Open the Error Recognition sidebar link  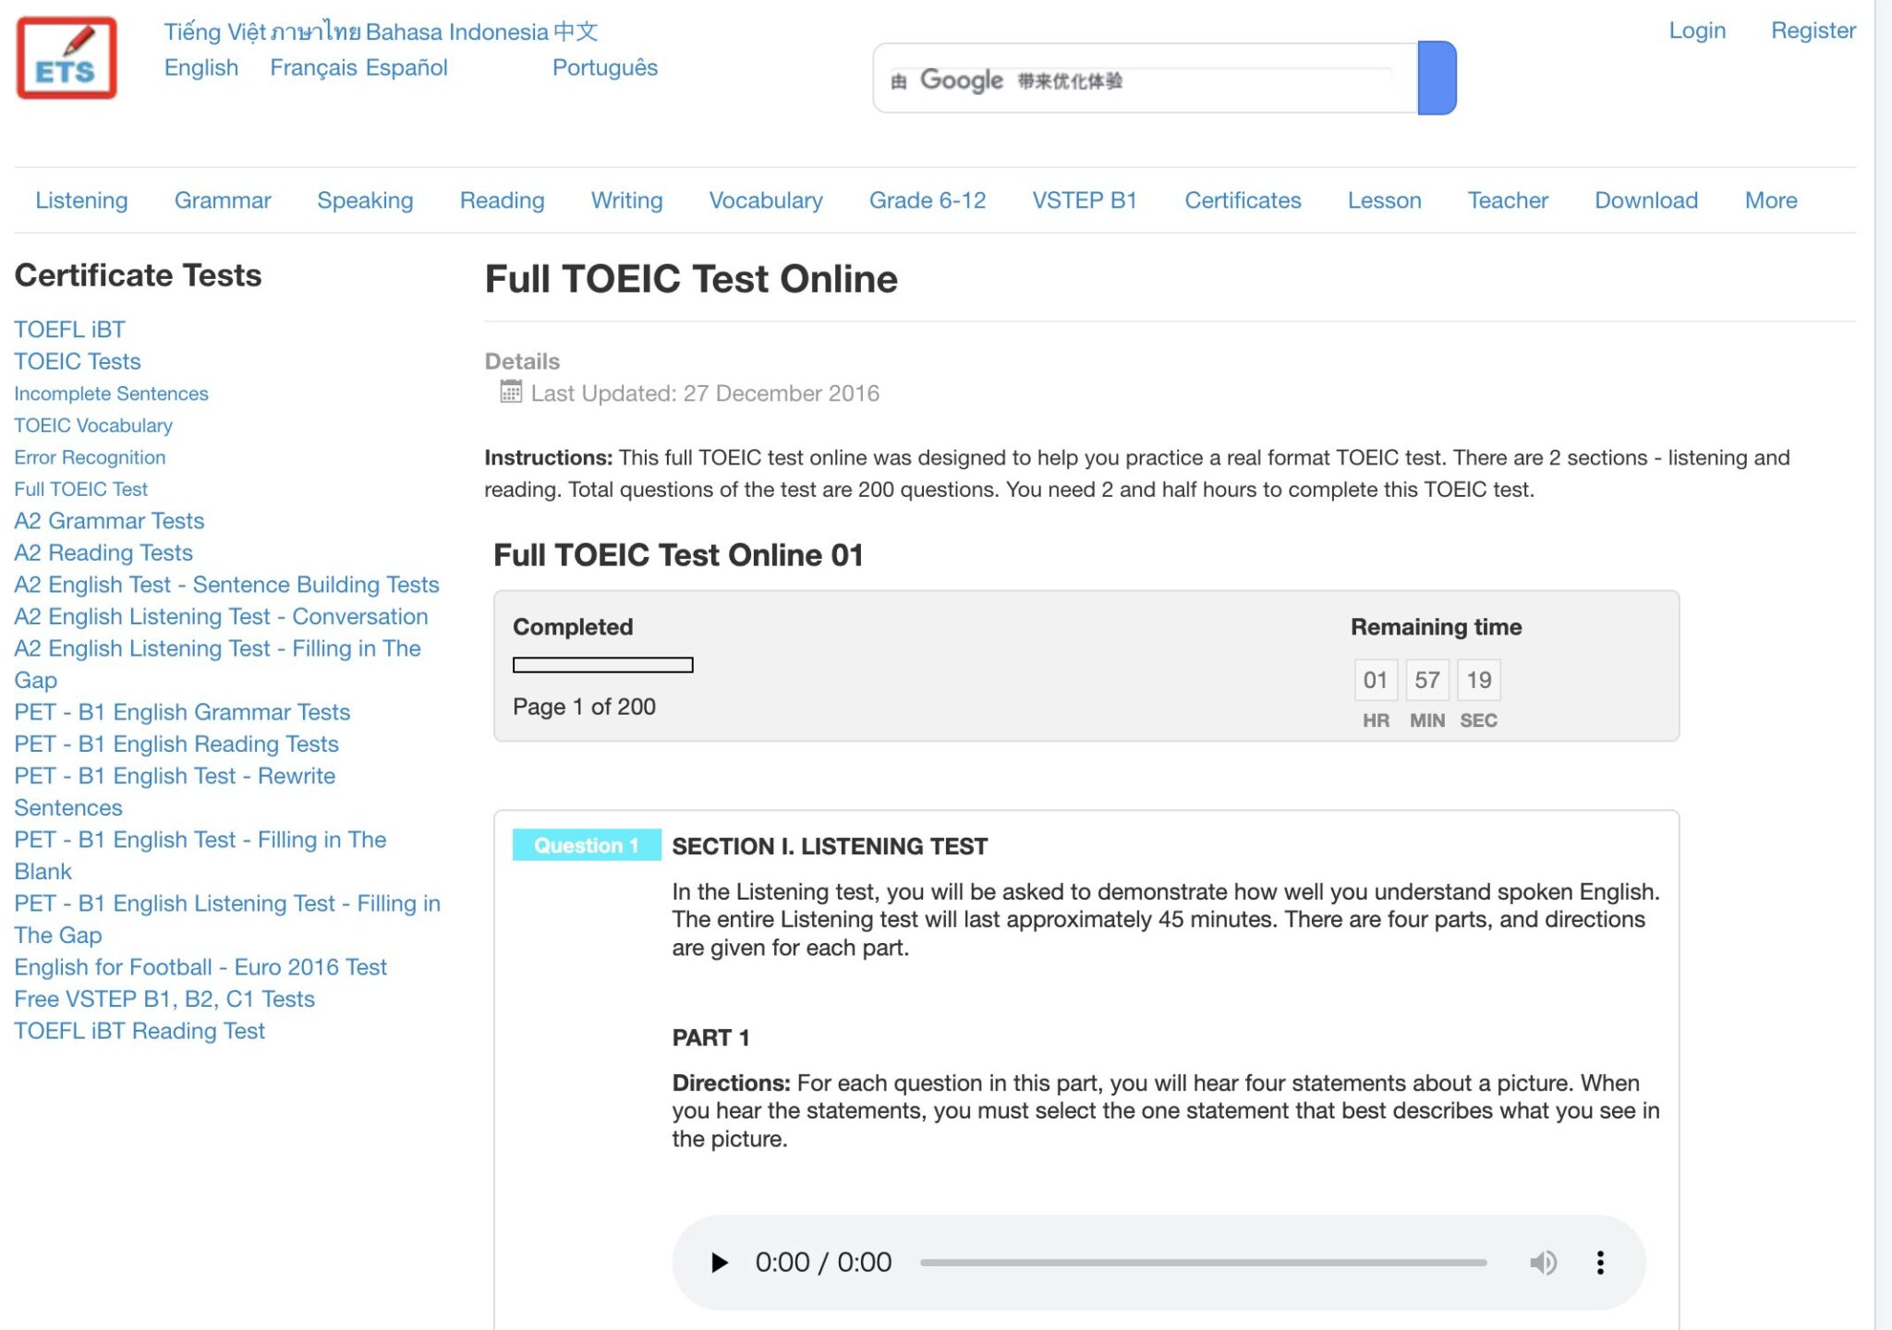90,457
